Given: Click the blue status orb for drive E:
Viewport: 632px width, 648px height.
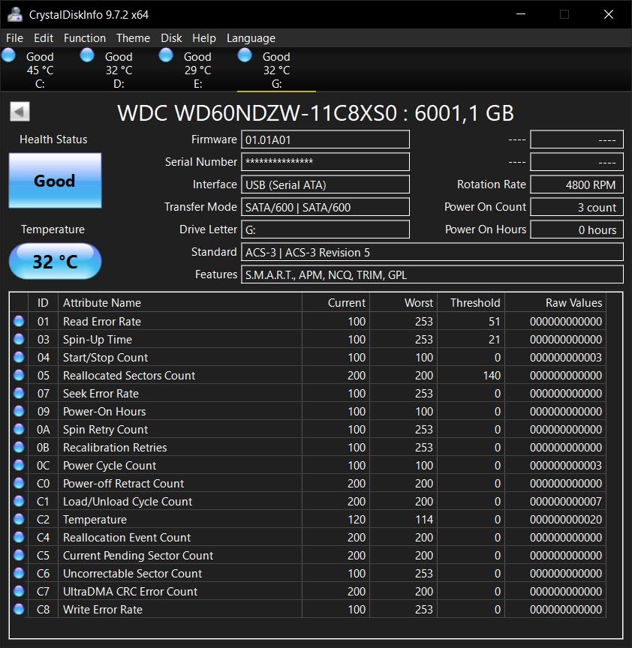Looking at the screenshot, I should pos(166,55).
